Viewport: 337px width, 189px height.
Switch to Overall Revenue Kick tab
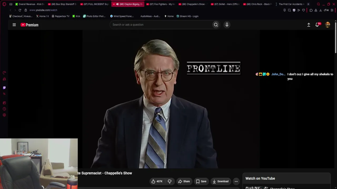click(x=30, y=4)
